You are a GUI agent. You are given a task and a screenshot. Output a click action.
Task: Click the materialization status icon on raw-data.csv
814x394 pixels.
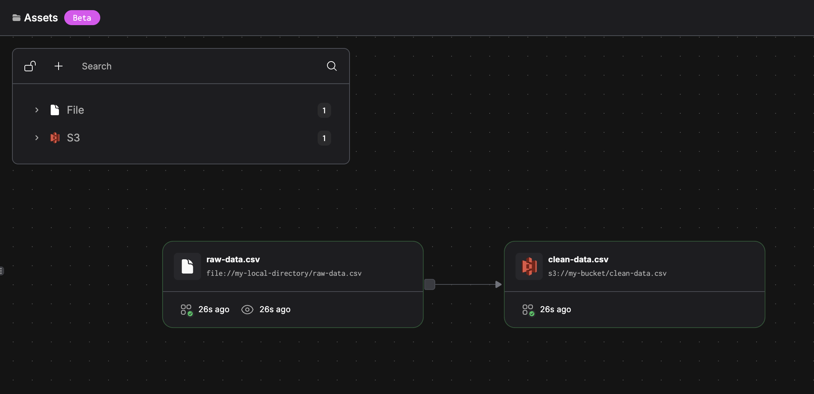click(185, 309)
